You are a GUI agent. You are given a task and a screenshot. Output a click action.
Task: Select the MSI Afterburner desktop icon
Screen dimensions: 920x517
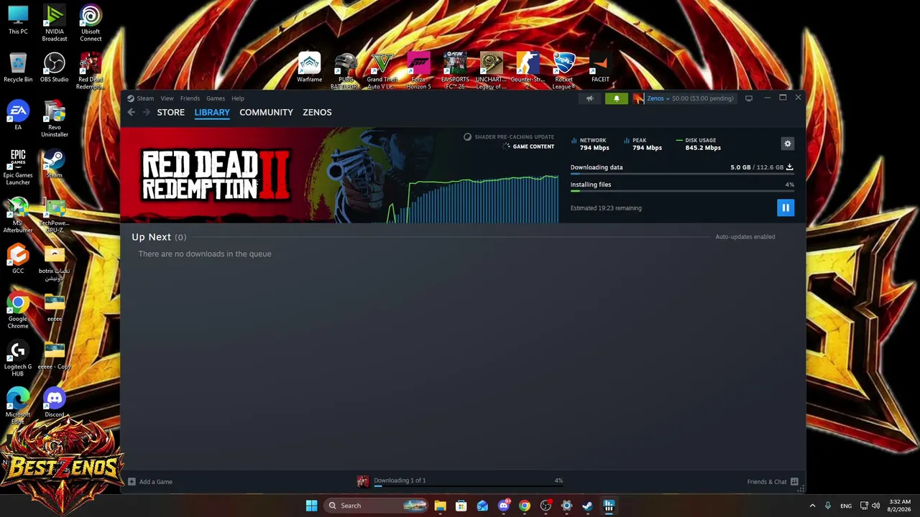(18, 215)
